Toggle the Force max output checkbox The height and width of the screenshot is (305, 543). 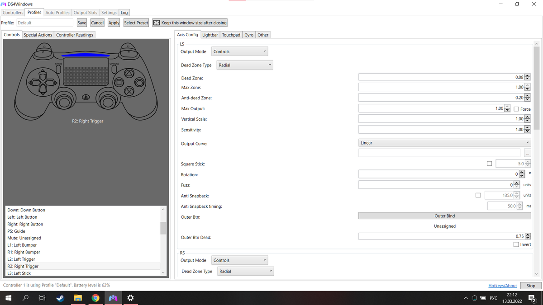516,109
